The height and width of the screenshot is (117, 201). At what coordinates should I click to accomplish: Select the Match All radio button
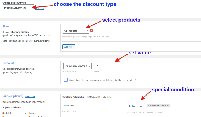88,97
